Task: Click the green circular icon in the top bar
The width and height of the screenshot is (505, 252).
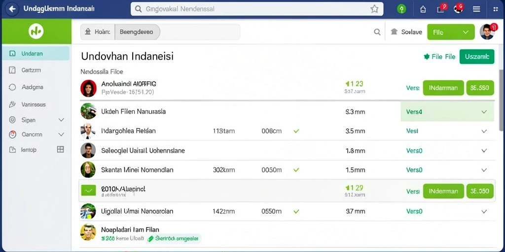Action: pyautogui.click(x=401, y=9)
